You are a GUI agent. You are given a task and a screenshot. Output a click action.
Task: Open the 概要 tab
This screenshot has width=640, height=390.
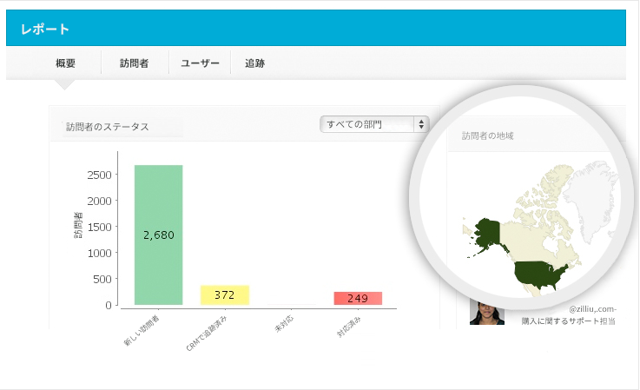point(65,63)
